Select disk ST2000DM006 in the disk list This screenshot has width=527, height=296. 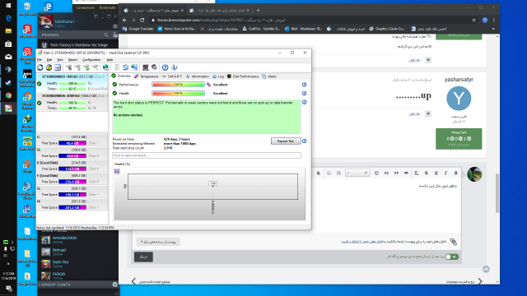tap(72, 102)
